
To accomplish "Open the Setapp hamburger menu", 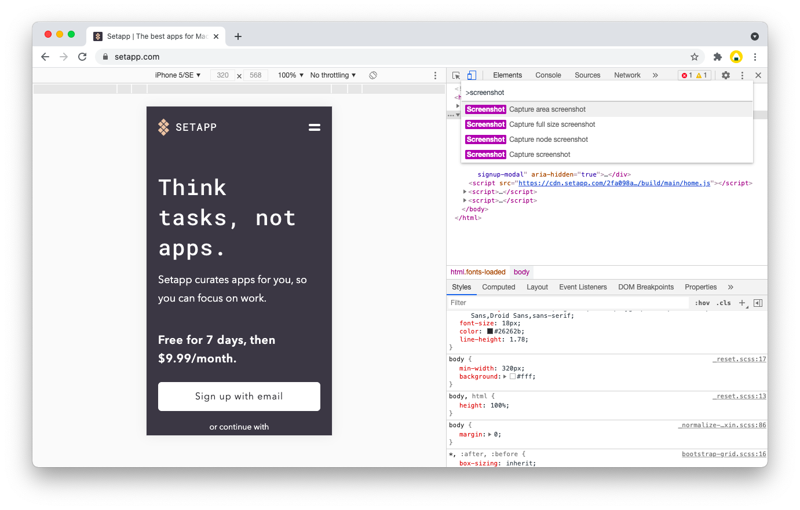I will pos(315,127).
